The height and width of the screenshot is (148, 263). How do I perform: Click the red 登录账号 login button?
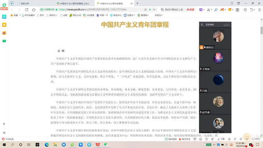(x=4, y=9)
